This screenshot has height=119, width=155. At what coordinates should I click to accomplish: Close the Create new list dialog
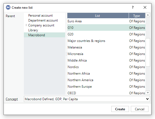pos(145,7)
